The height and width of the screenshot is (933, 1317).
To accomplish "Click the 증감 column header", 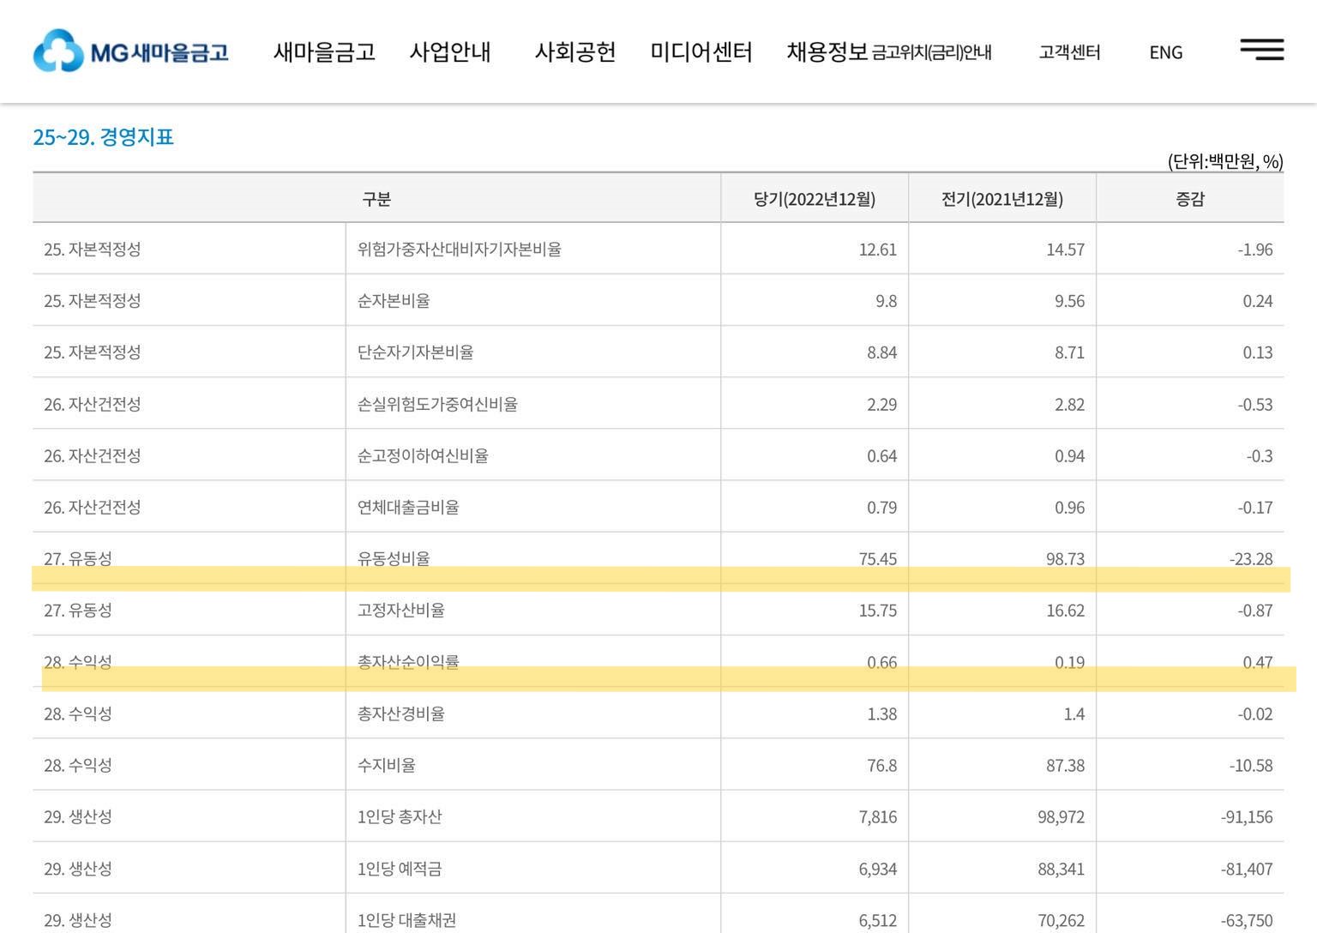I will [1190, 199].
